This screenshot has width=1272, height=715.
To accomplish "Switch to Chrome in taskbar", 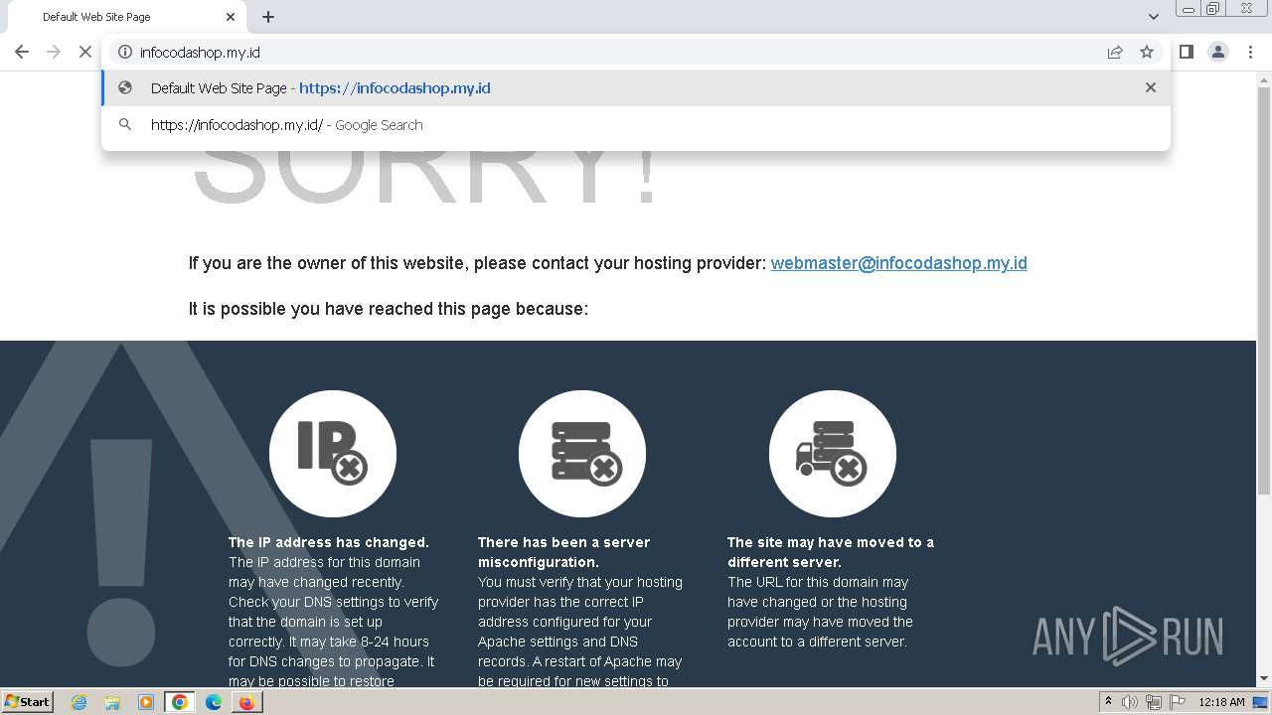I will click(x=180, y=702).
